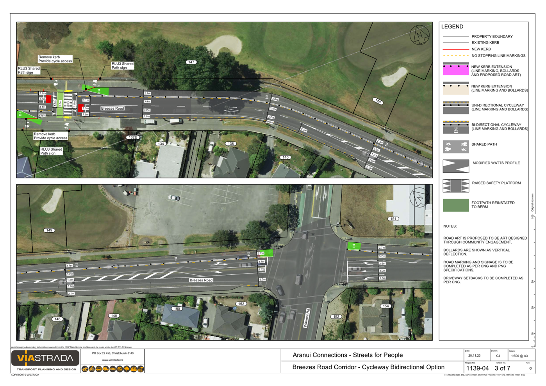Viewport: 546px width, 386px height.
Task: Click the Bi-Directional Cycleway legend symbol
Action: pyautogui.click(x=455, y=127)
